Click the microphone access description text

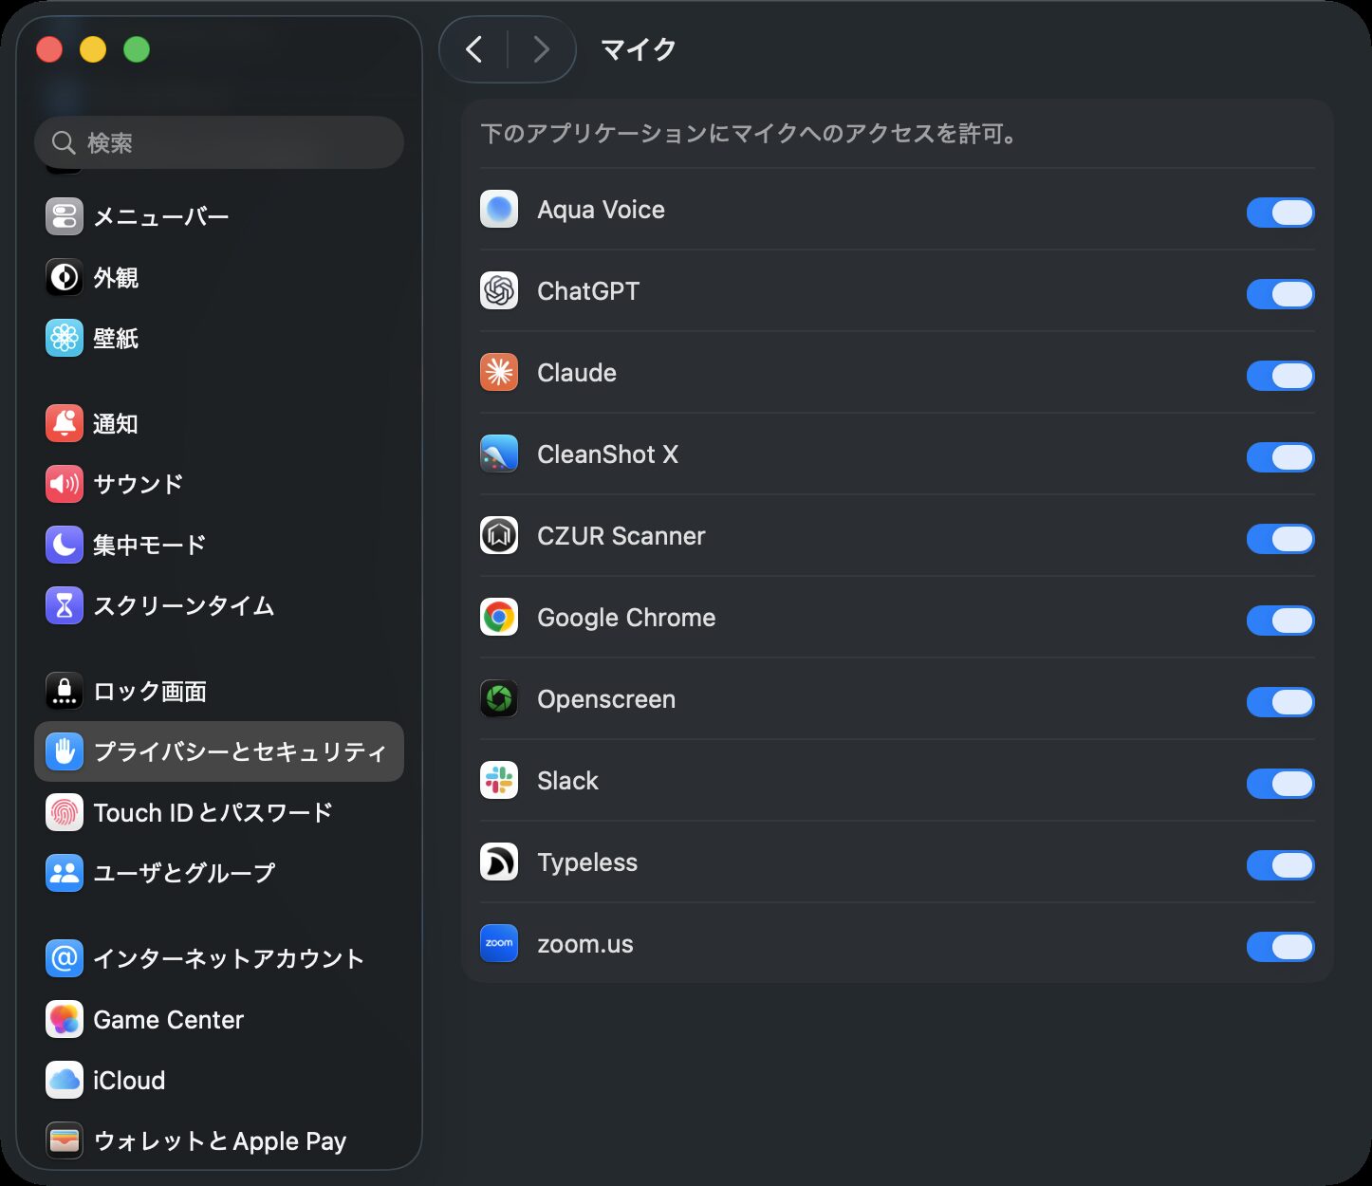(750, 133)
